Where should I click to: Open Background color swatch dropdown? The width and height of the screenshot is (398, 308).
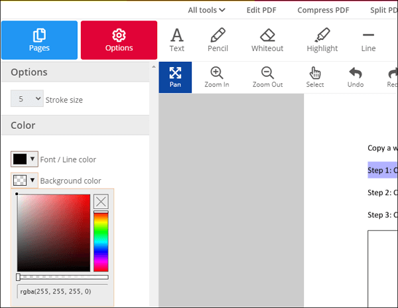tap(25, 181)
